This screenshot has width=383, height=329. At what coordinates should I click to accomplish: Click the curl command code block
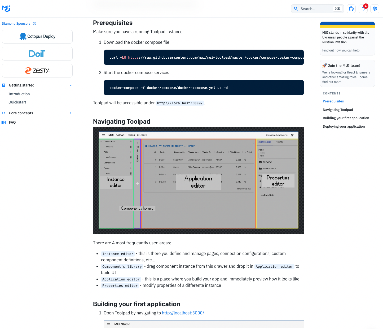[204, 57]
